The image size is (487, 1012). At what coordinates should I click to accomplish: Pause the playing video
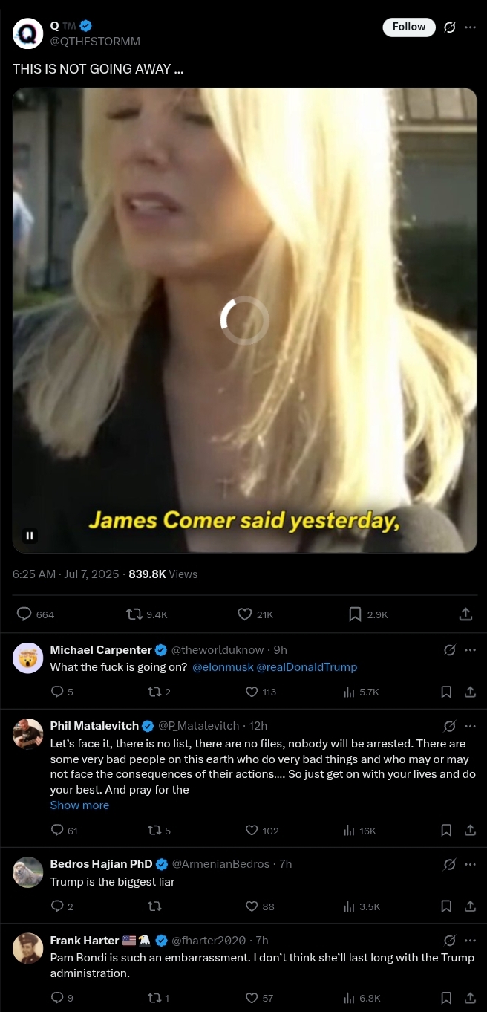(x=30, y=535)
